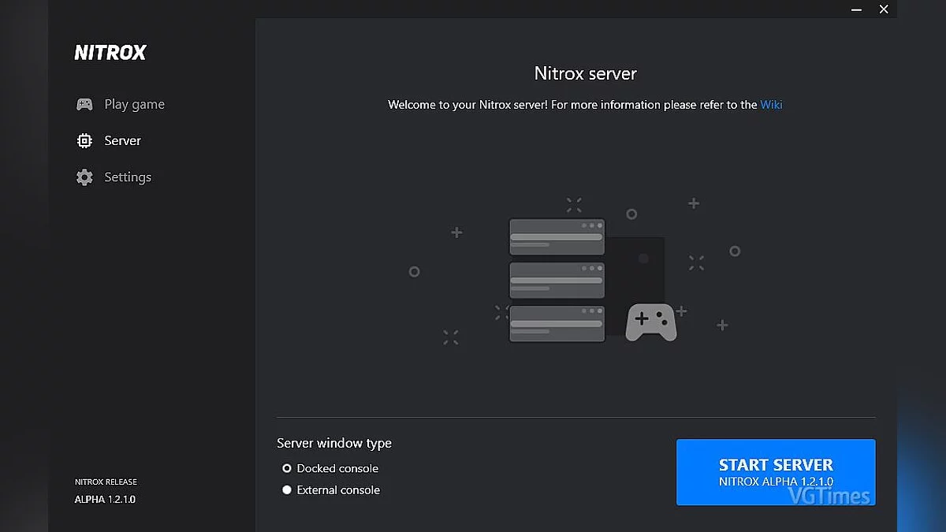946x532 pixels.
Task: Switch to the Server page
Action: [x=122, y=141]
